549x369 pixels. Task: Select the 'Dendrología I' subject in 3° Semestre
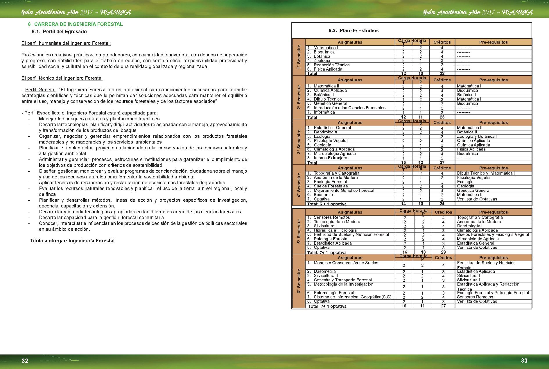[326, 132]
